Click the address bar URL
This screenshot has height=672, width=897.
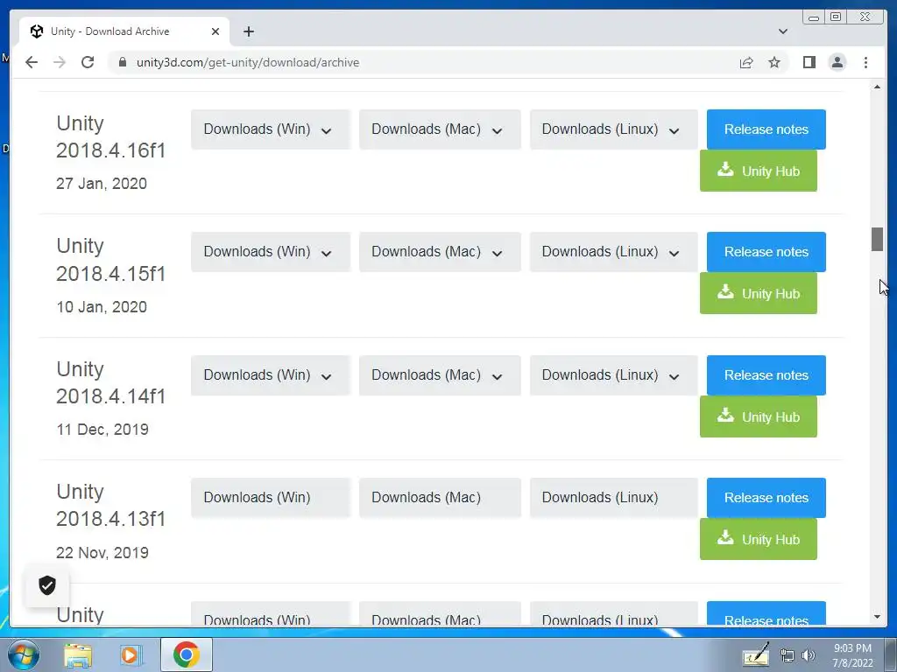[x=248, y=62]
